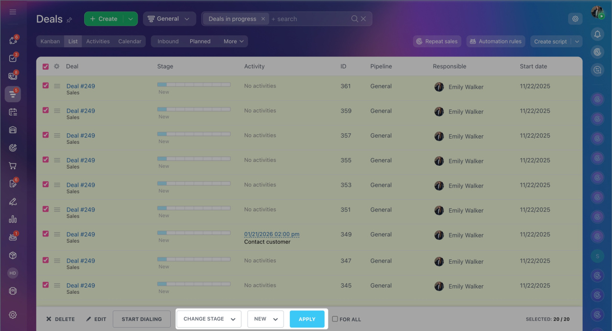Viewport: 612px width, 331px height.
Task: Open the General pipeline dropdown
Action: (169, 19)
